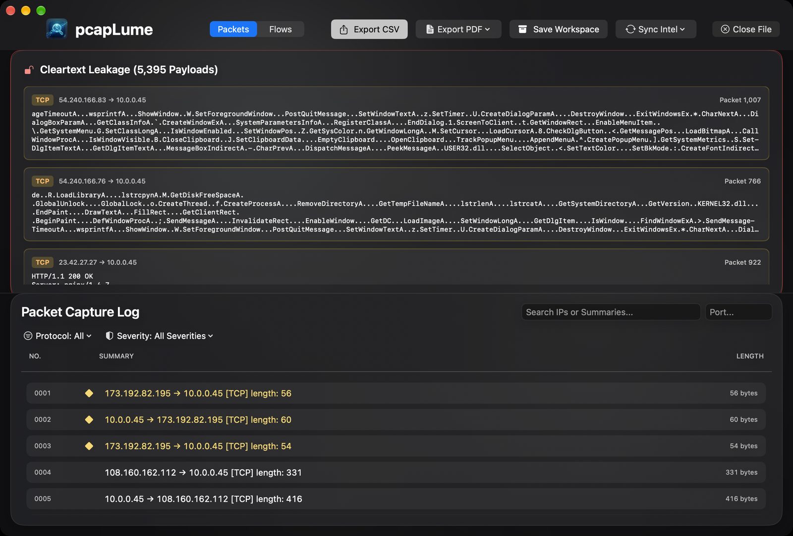This screenshot has height=536, width=793.
Task: Click the Save Workspace button
Action: coord(559,29)
